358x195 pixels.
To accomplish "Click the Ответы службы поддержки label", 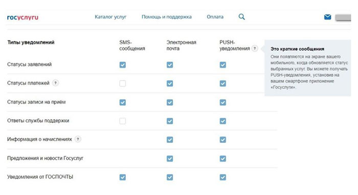I will point(38,121).
